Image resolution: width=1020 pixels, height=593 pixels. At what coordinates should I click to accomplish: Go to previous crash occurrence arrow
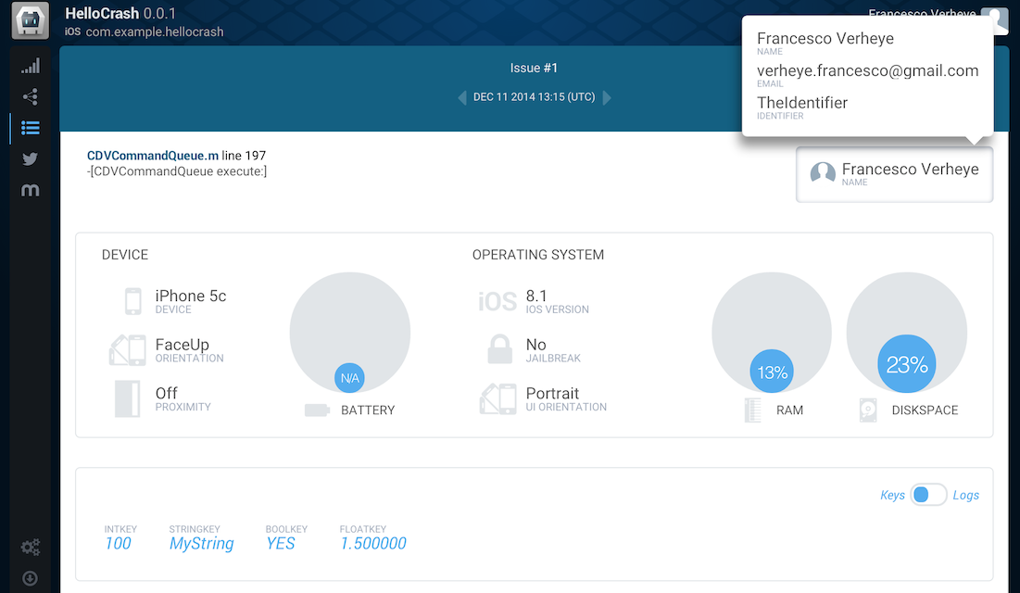click(462, 97)
